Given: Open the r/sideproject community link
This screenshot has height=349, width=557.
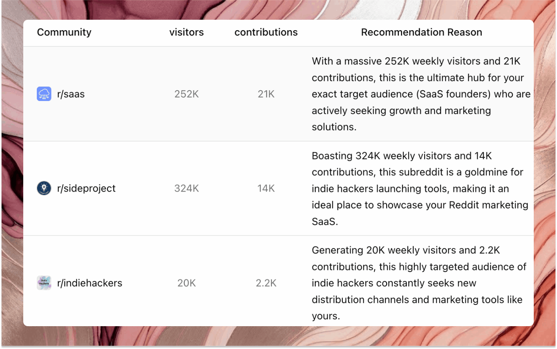Looking at the screenshot, I should 86,188.
